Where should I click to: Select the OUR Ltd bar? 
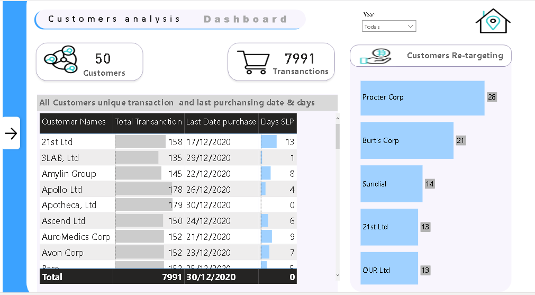(389, 270)
